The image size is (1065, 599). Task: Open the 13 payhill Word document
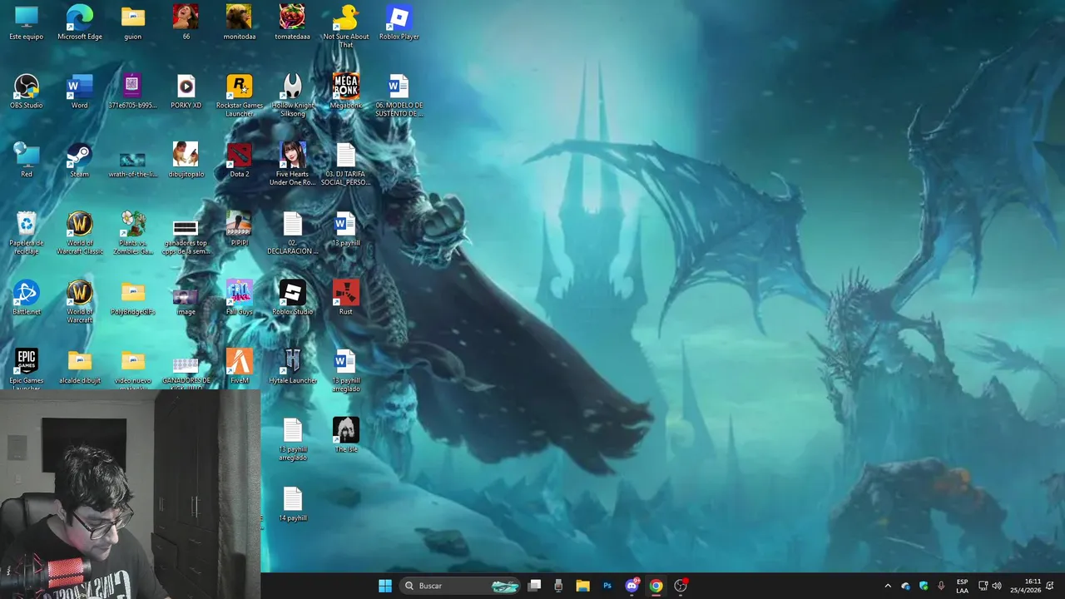click(346, 230)
